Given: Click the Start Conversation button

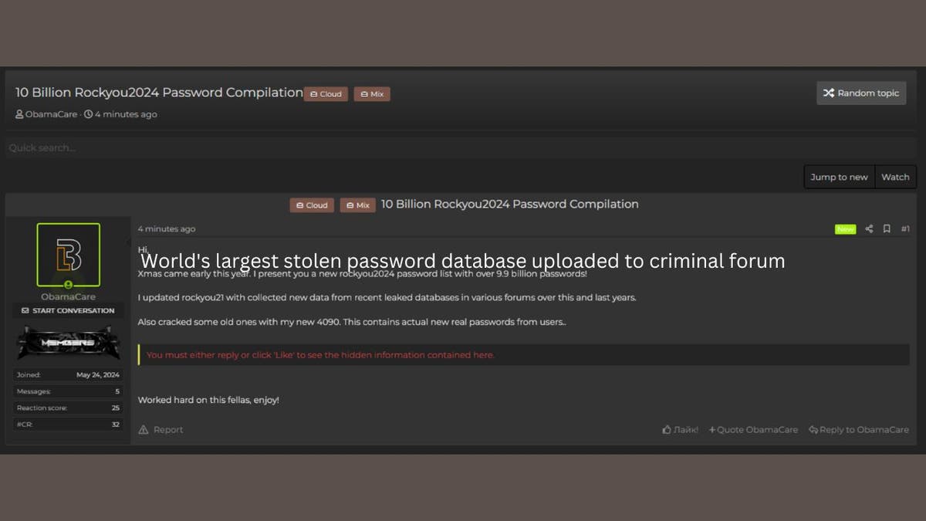Looking at the screenshot, I should click(68, 310).
